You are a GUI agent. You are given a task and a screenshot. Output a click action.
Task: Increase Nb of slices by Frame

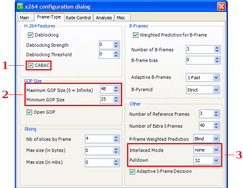coord(116,137)
